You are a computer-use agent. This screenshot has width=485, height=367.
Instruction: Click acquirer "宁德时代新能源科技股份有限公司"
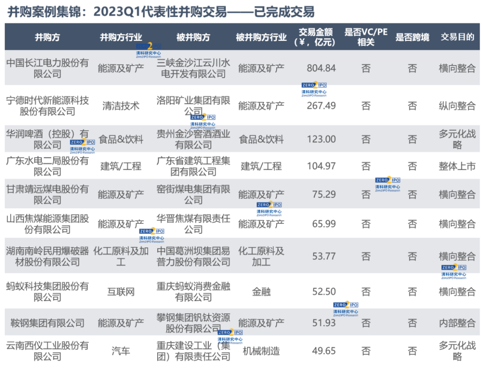(x=47, y=105)
